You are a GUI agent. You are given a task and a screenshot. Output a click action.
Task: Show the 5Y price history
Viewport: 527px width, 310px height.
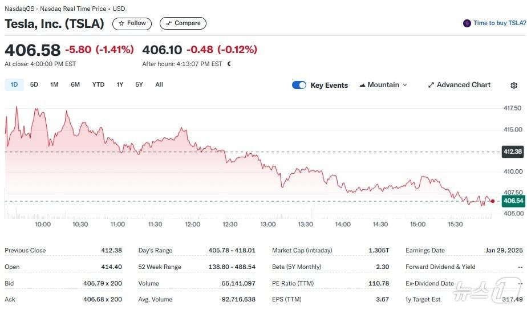click(139, 85)
